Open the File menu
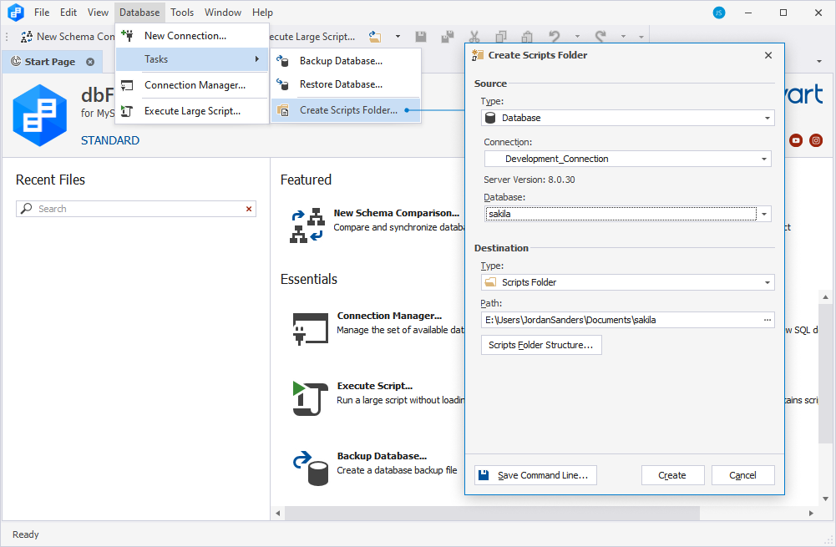 coord(42,13)
